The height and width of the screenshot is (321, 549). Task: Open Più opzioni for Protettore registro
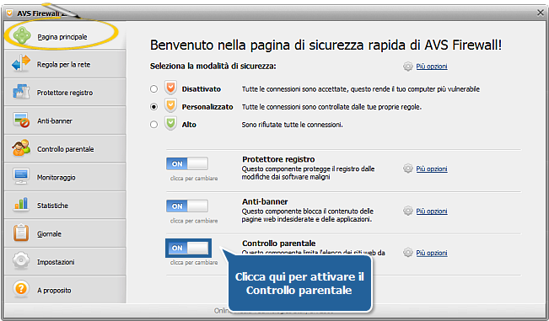(x=432, y=169)
